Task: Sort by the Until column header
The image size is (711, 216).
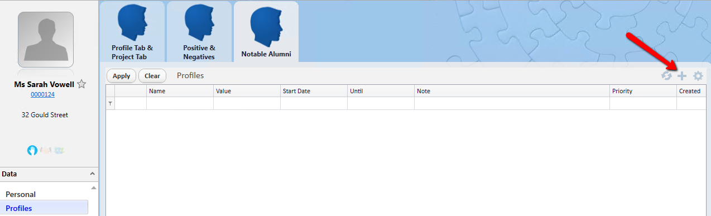Action: point(381,91)
